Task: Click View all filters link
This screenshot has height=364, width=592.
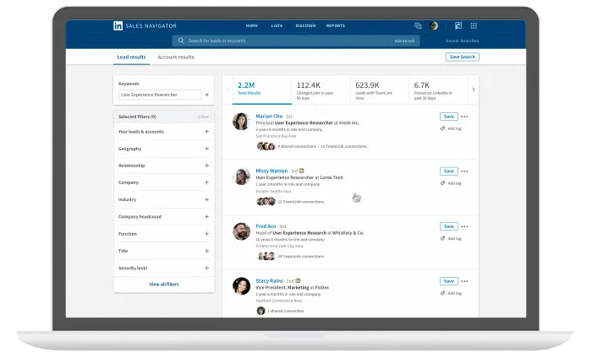Action: click(x=164, y=285)
